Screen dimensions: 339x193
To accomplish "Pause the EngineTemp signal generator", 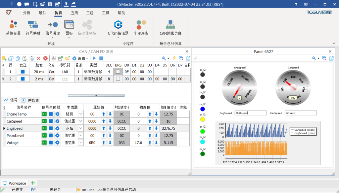I will [x=44, y=114].
